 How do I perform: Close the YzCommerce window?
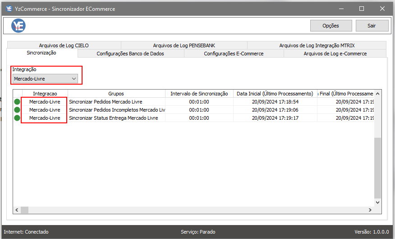click(x=382, y=9)
